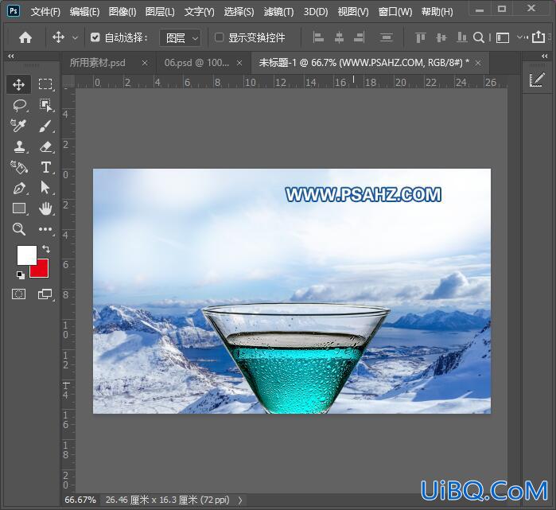
Task: Distribute vertically icon in options bar
Action: (x=386, y=37)
